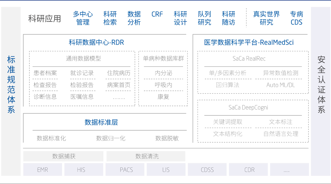Click the PACS source box
The image size is (331, 184).
[125, 169]
